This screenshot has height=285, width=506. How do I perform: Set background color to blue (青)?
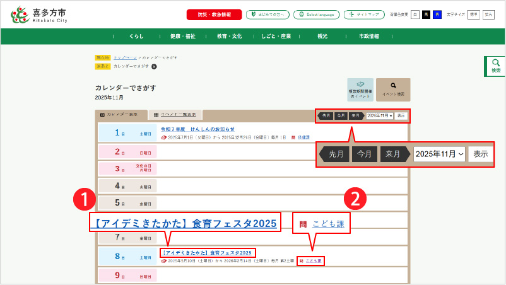tap(437, 15)
